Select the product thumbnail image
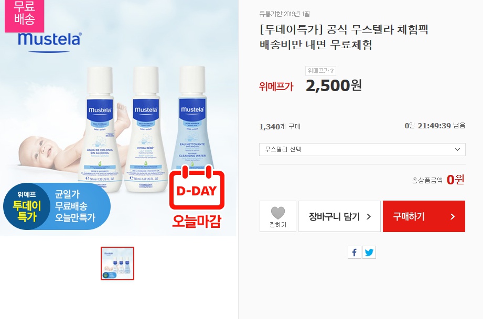 (x=117, y=263)
